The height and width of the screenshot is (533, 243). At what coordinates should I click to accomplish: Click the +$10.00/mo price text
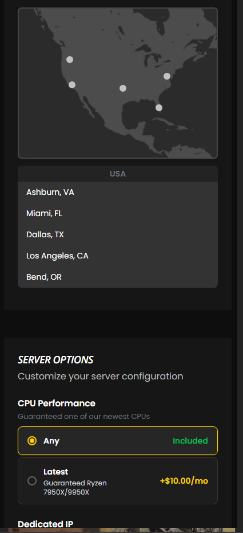(184, 481)
